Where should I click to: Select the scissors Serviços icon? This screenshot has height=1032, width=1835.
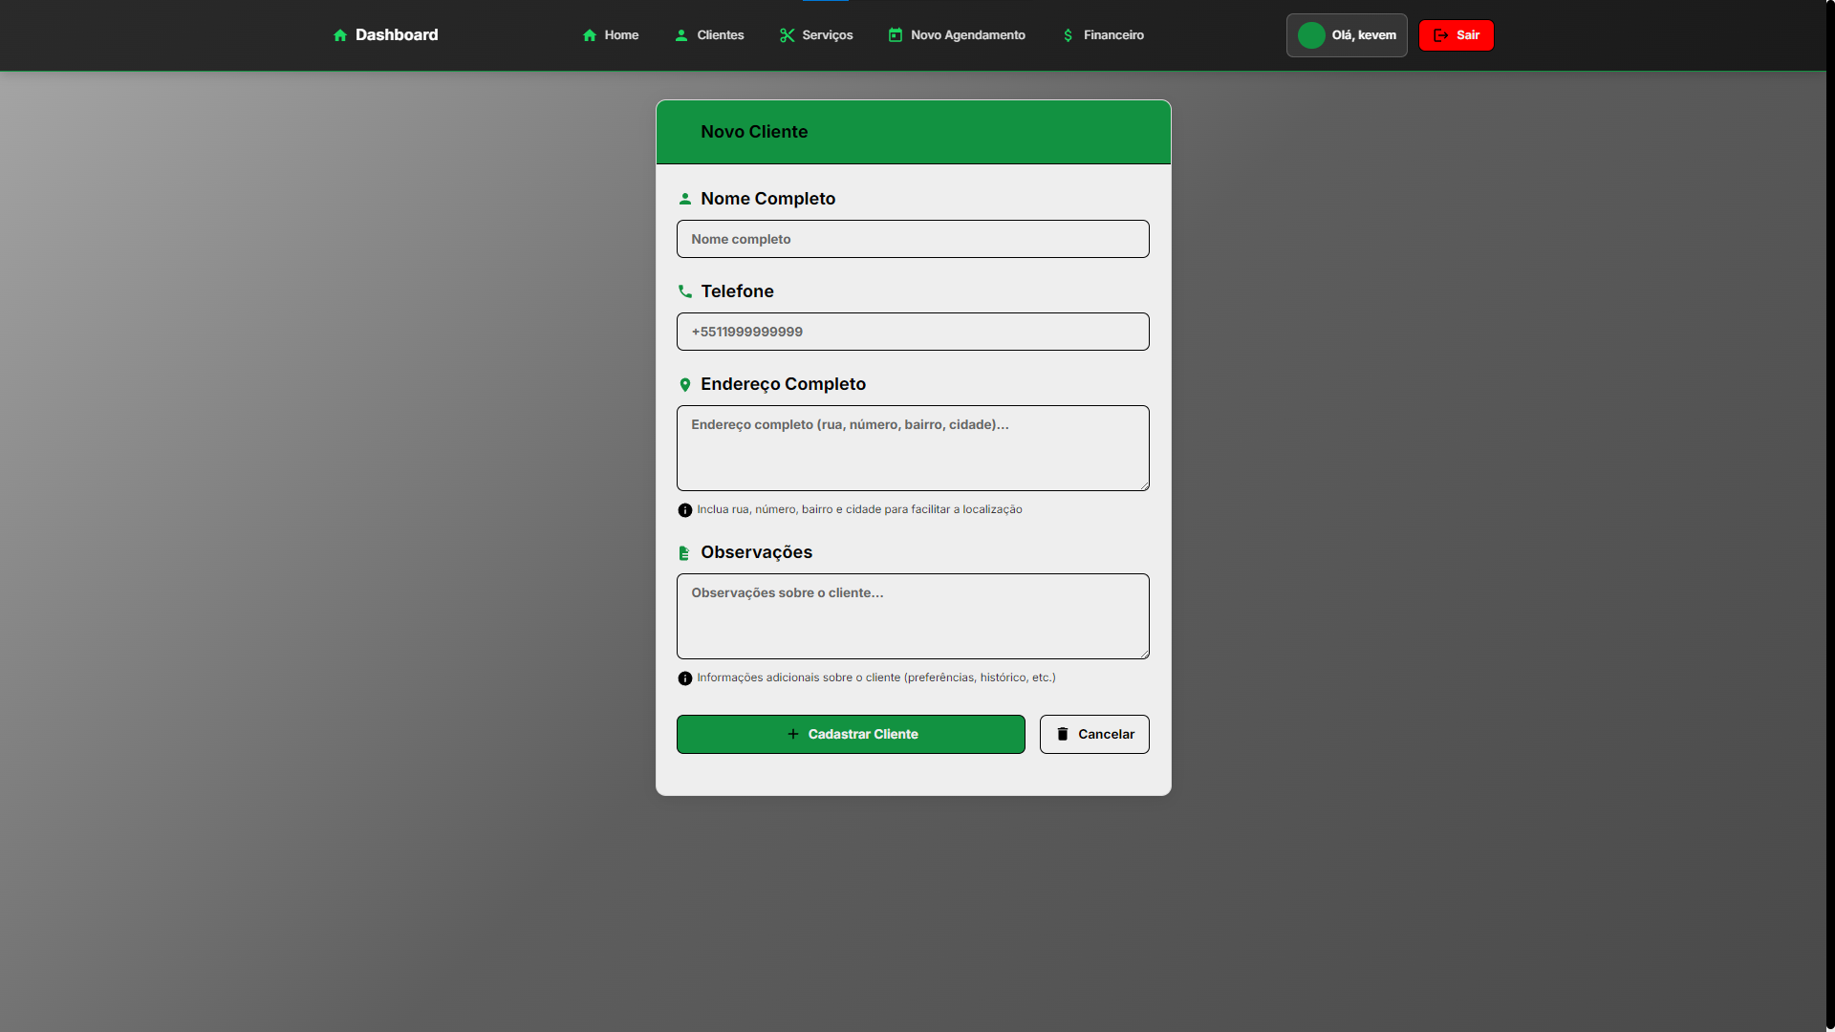coord(787,35)
